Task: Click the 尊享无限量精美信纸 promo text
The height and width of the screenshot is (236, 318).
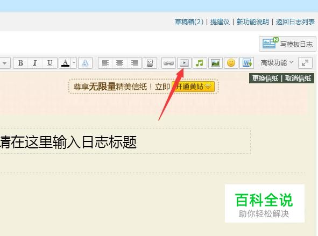Action: (110, 87)
